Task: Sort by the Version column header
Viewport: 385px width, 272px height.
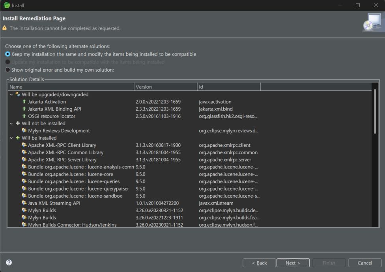Action: [x=166, y=87]
